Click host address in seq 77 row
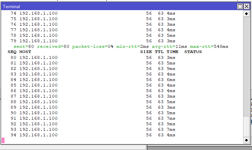 click(x=38, y=30)
